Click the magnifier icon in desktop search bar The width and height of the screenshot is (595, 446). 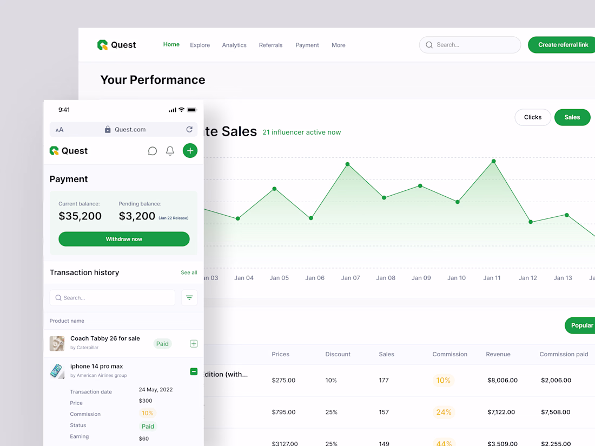pos(429,45)
